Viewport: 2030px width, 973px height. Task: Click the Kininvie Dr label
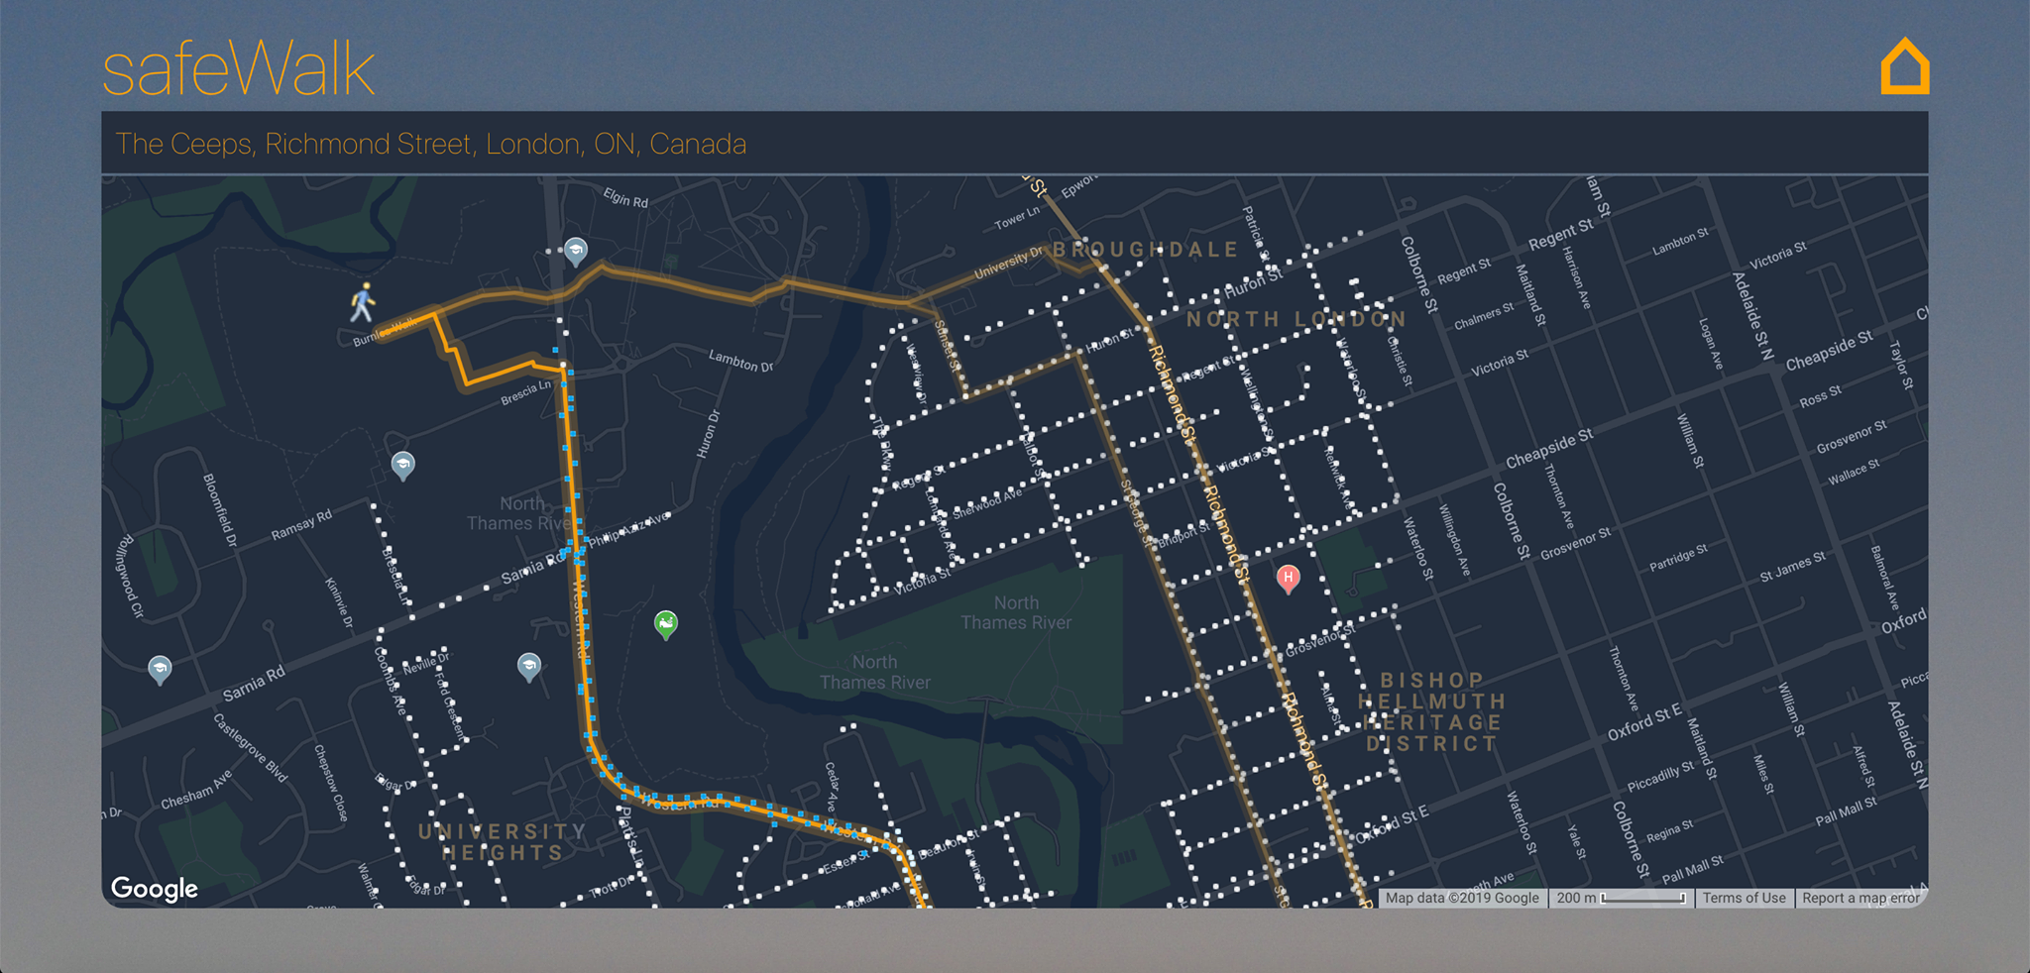pyautogui.click(x=339, y=603)
